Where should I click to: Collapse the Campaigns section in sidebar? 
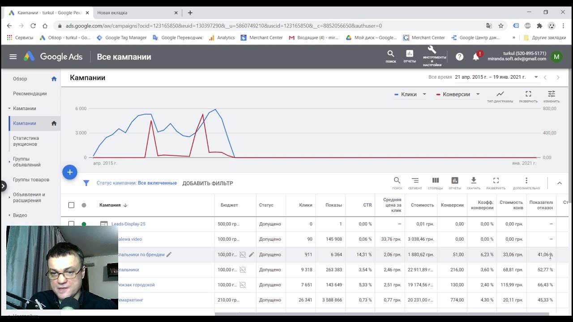pyautogui.click(x=9, y=109)
